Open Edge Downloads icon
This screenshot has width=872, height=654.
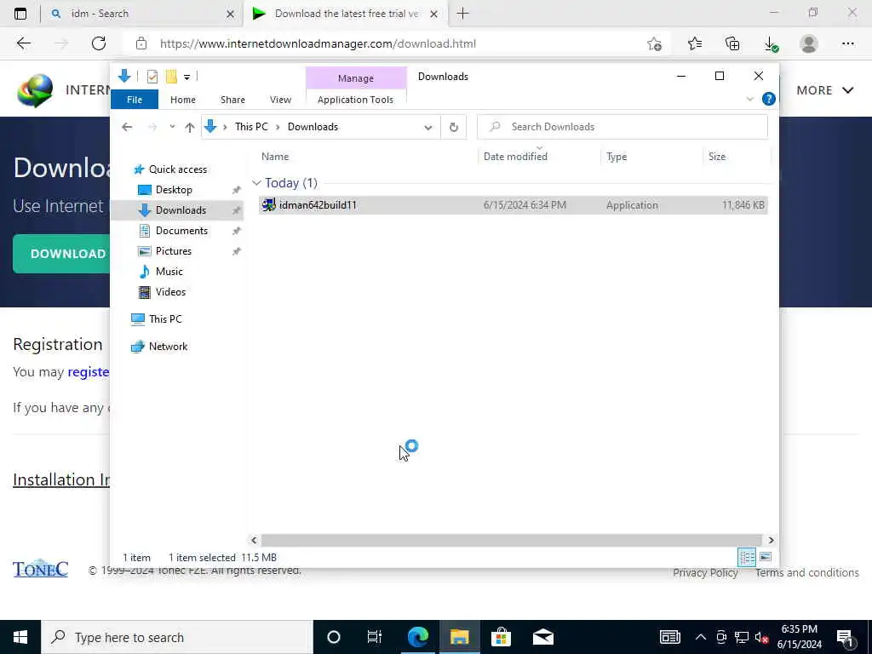[x=771, y=43]
